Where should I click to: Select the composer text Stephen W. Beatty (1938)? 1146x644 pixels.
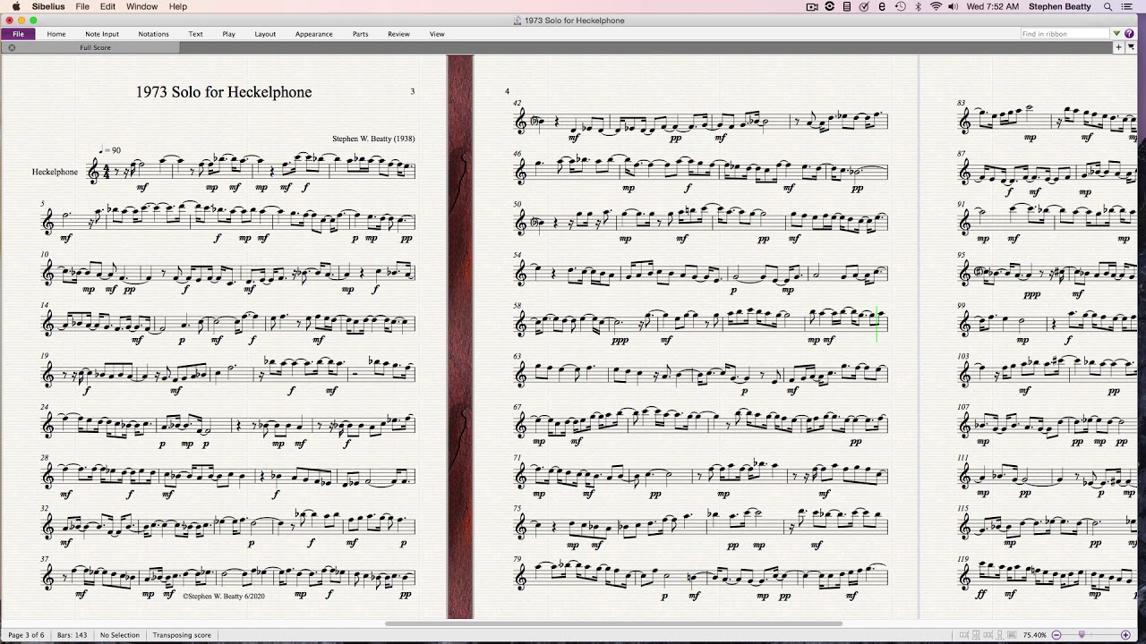click(x=373, y=139)
